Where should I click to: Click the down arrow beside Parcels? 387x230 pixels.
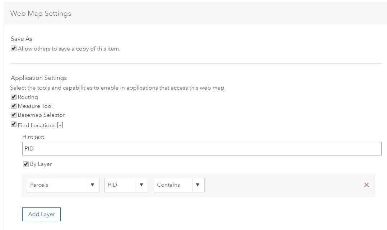[93, 185]
